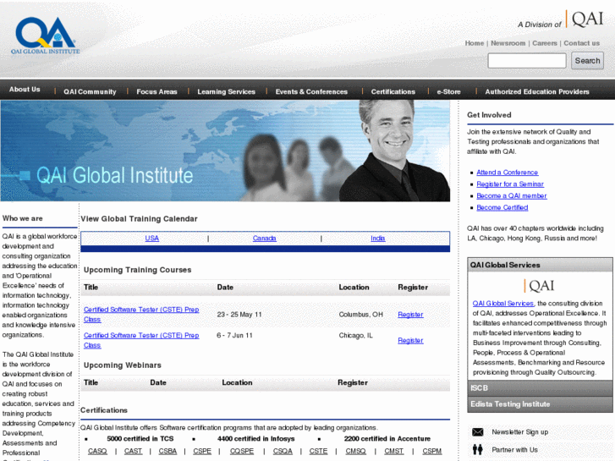The image size is (615, 461).
Task: Register for the 6-7 Jun course
Action: click(410, 340)
